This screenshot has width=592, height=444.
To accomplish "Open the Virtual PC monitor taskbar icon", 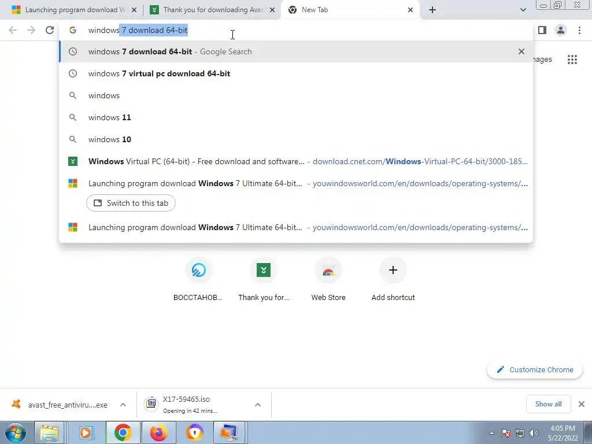I will coord(230,432).
